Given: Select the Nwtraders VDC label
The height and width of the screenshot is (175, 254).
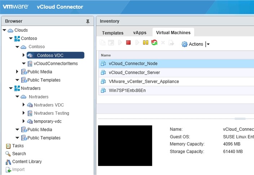Looking at the screenshot, I should pyautogui.click(x=49, y=105).
